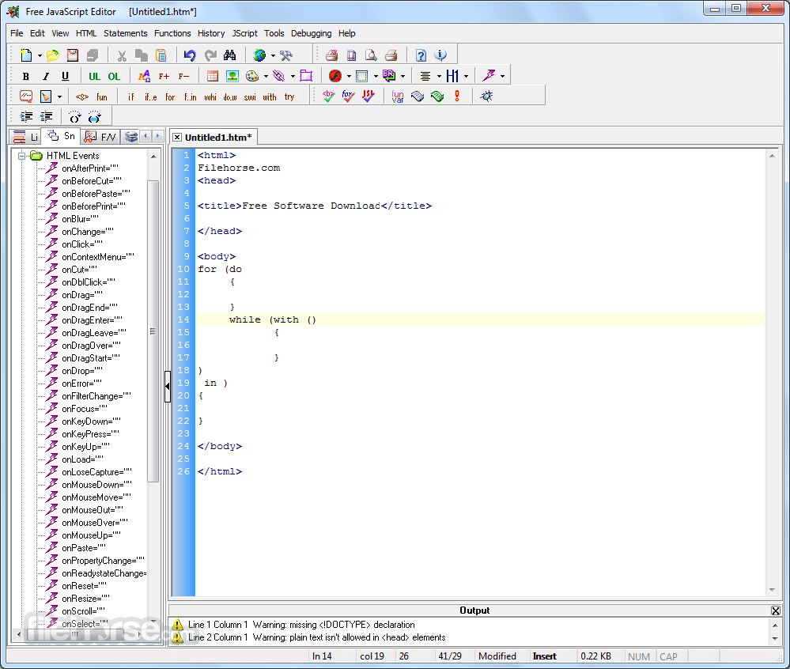The height and width of the screenshot is (669, 790).
Task: Open the info bubble icon
Action: coord(440,55)
